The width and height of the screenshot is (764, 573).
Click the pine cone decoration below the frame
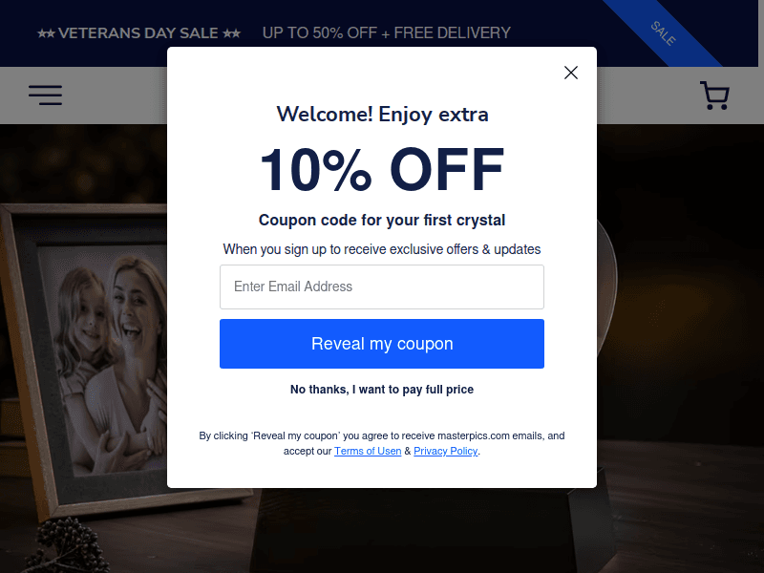(x=68, y=545)
